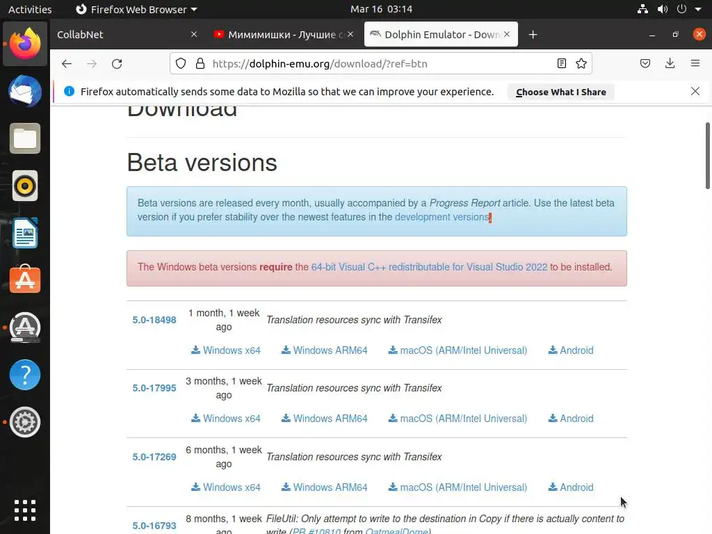The width and height of the screenshot is (712, 534).
Task: Click text '1 month, 1 week ago'
Action: coord(224,320)
